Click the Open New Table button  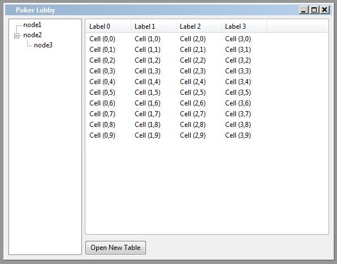click(x=115, y=248)
